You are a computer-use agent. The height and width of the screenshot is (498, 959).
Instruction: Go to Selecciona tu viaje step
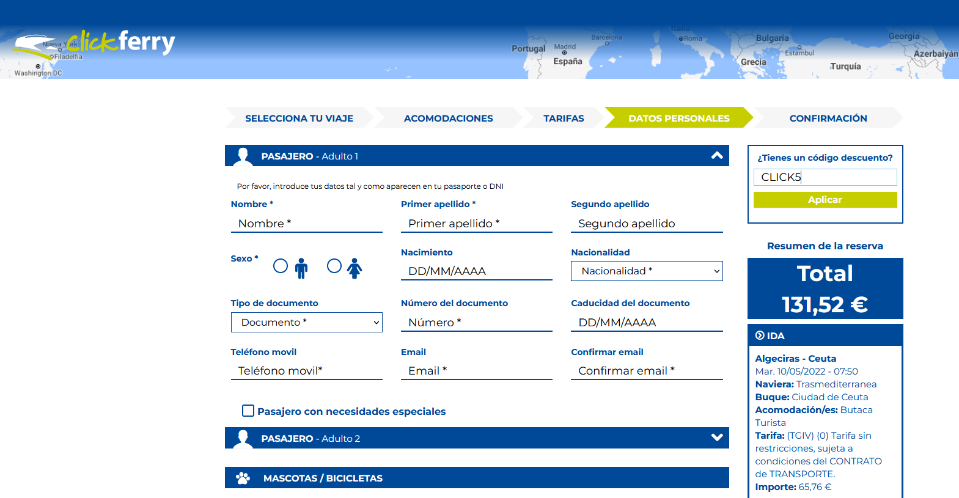(x=299, y=118)
